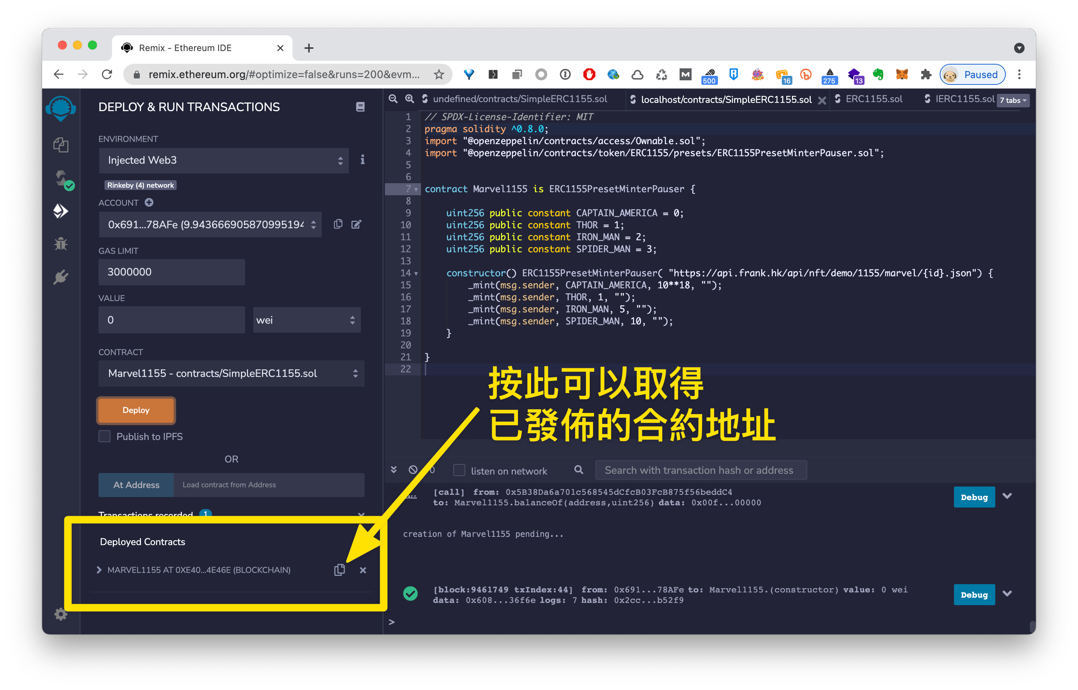Expand the MARVEL1155 deployed contract entry

[x=99, y=570]
